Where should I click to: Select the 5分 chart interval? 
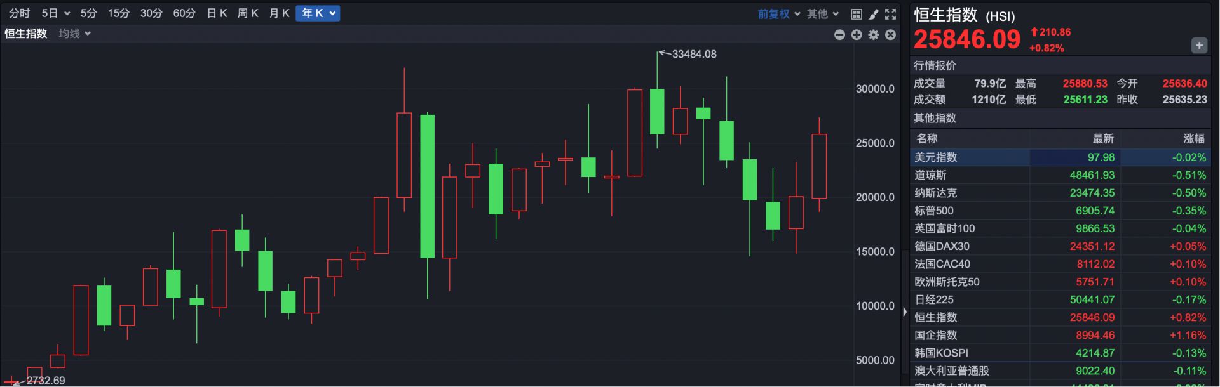pos(88,13)
